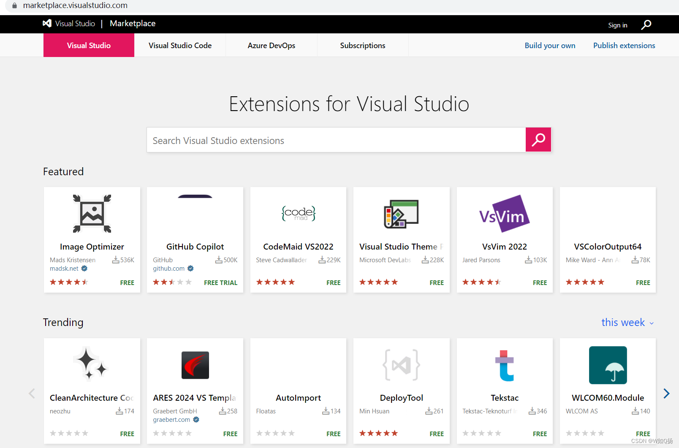Click the GitHub Copilot FREE TRIAL label
679x448 pixels.
click(221, 283)
